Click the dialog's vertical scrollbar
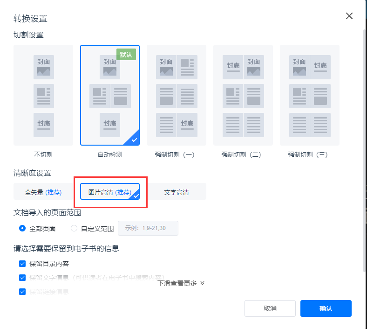This screenshot has height=329, width=367. tap(364, 140)
